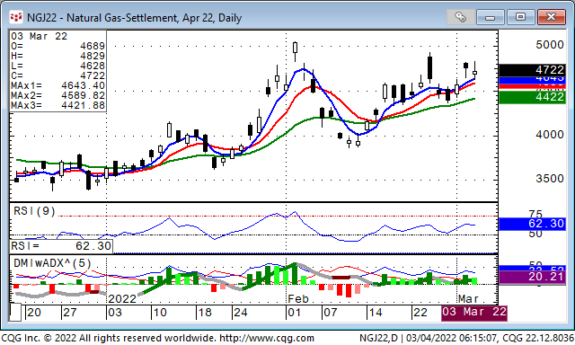Click the L= 4628 low value
The height and width of the screenshot is (345, 575).
pos(57,66)
